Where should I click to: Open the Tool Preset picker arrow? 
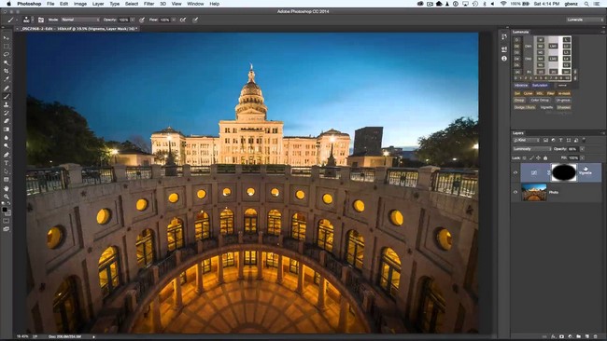(x=17, y=20)
